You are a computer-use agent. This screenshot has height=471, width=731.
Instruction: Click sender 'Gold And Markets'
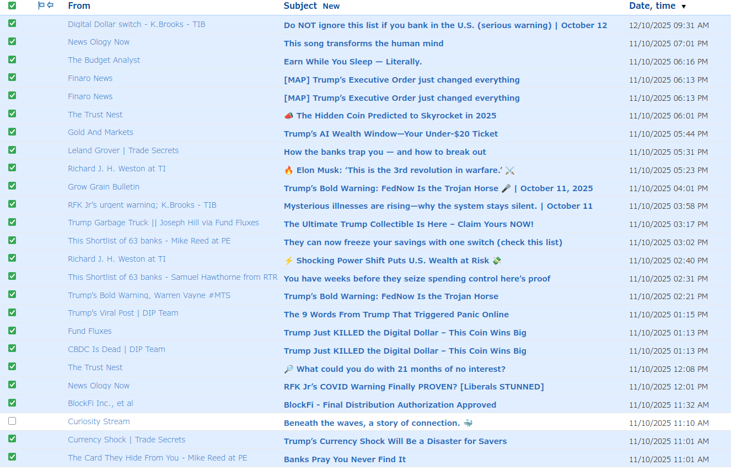click(100, 132)
